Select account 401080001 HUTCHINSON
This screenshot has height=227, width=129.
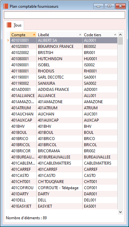click(64, 59)
